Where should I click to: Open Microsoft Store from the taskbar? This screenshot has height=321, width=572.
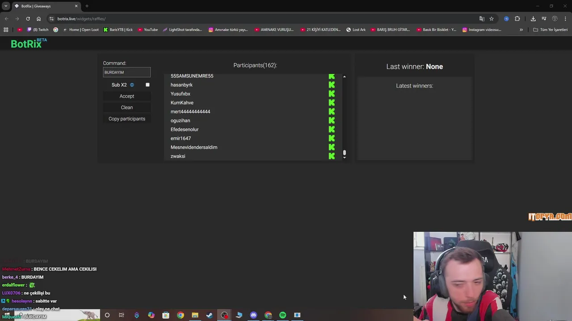click(166, 315)
